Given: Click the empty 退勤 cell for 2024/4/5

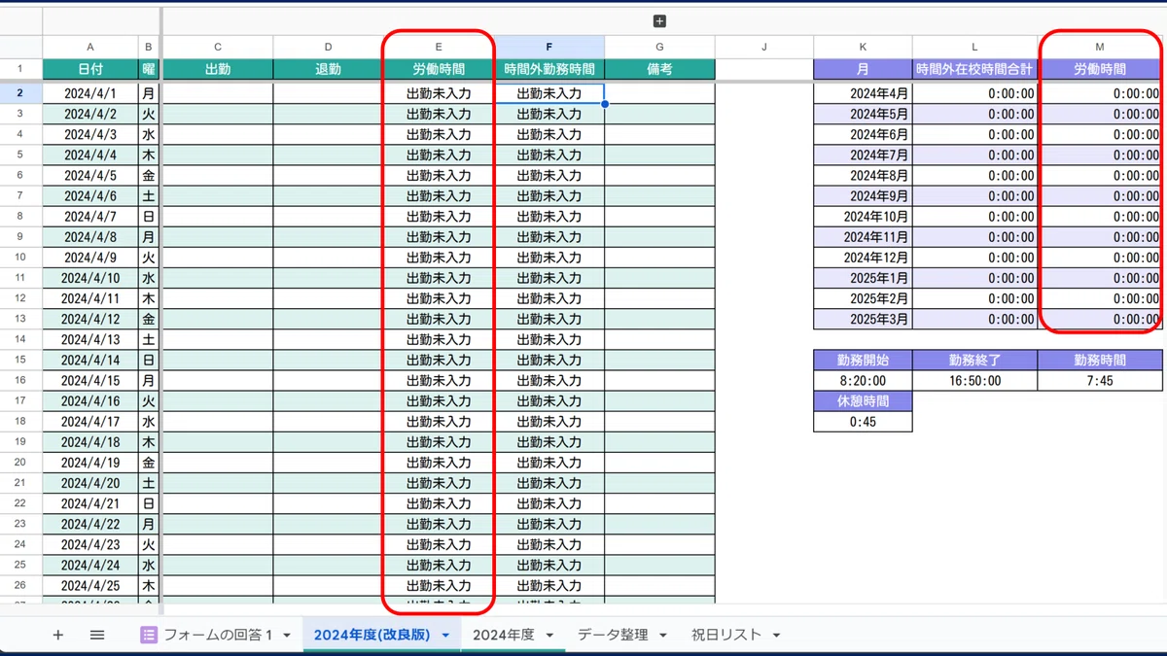Looking at the screenshot, I should click(x=329, y=176).
